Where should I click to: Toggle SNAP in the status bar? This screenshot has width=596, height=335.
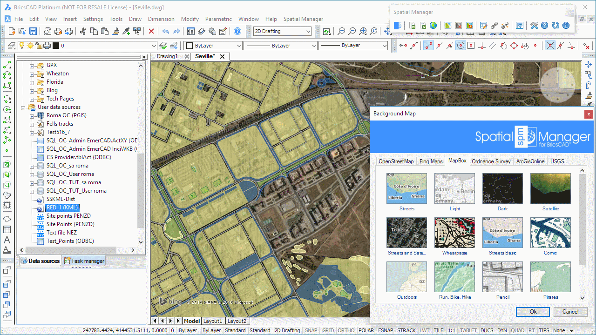311,330
